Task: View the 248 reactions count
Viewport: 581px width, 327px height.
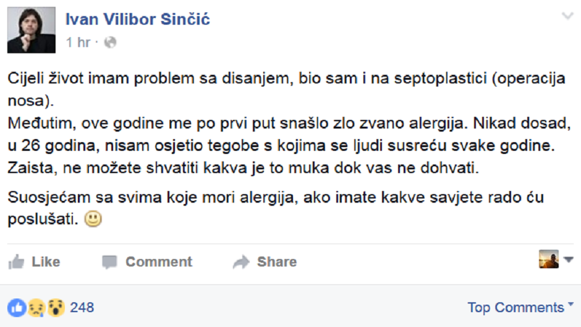Action: pos(82,307)
